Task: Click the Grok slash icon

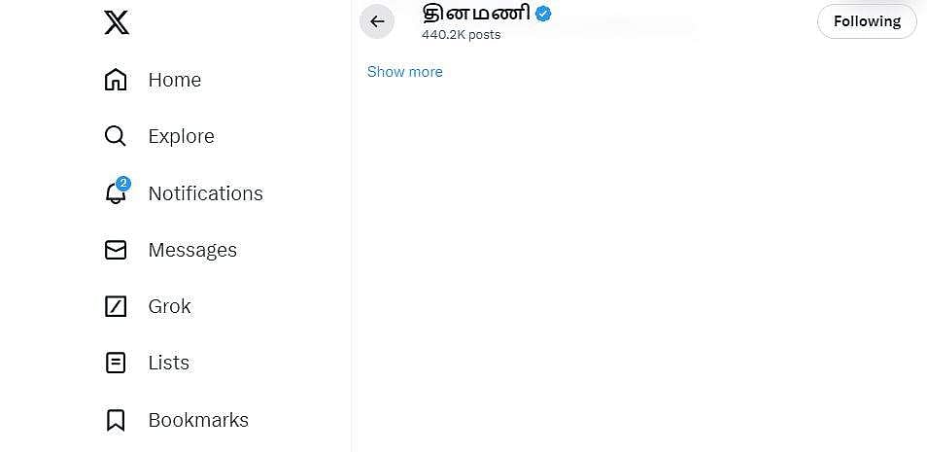Action: point(116,306)
